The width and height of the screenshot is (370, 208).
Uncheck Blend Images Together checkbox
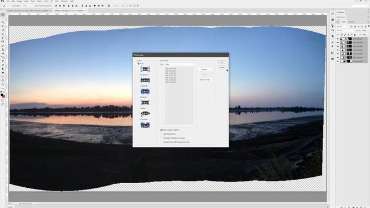(x=162, y=130)
